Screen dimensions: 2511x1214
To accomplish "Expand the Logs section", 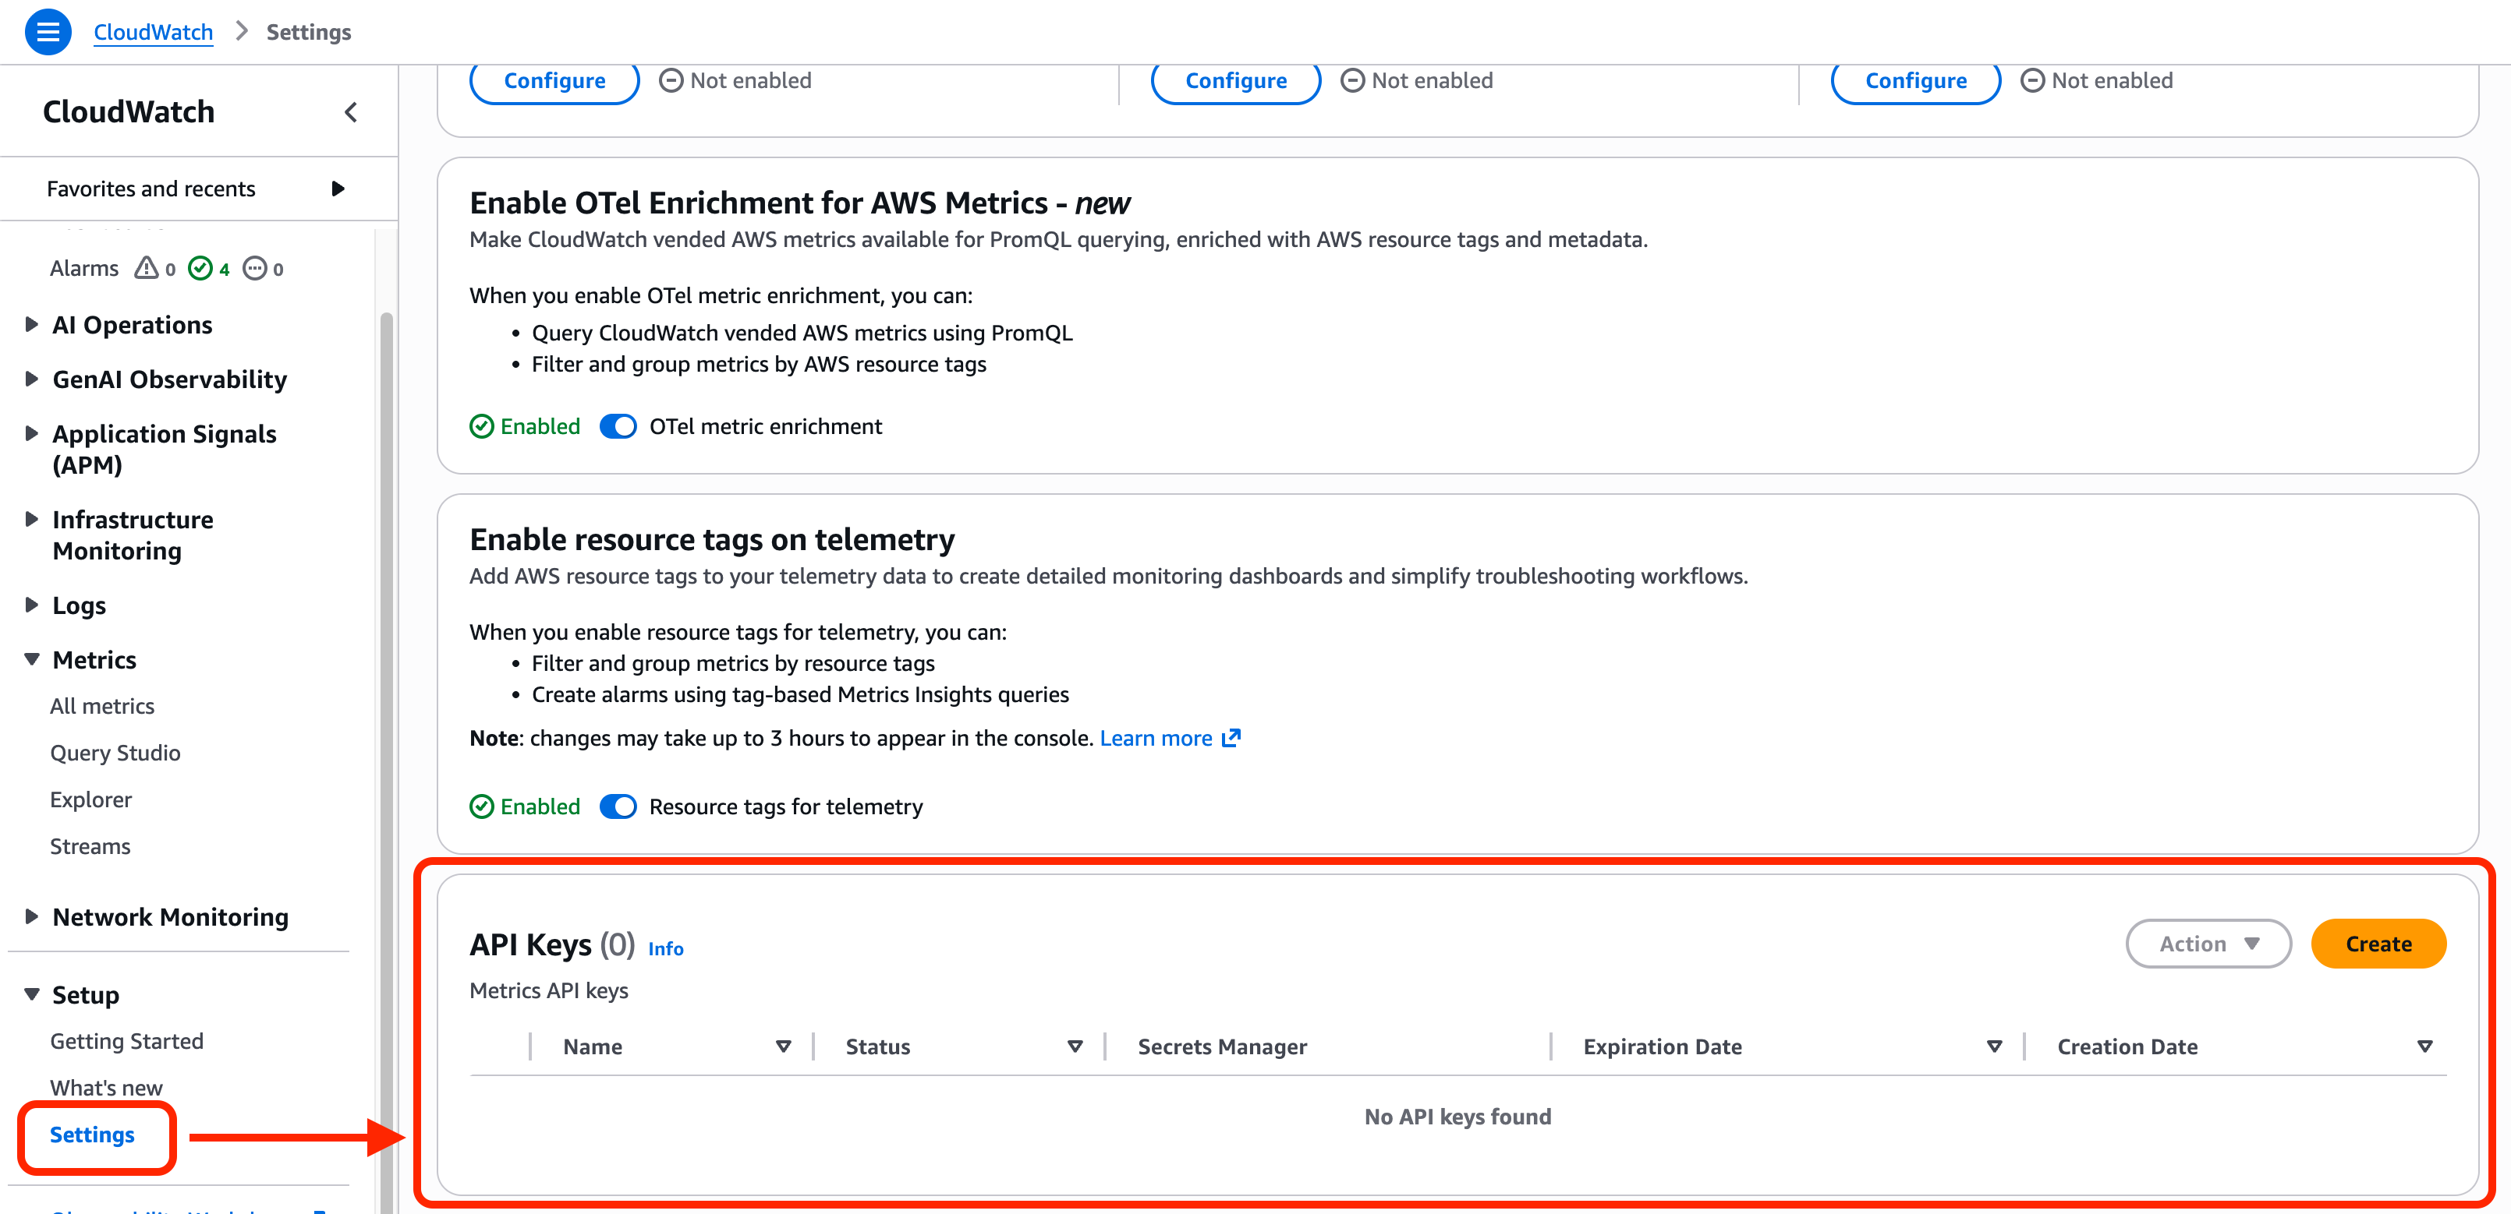I will point(32,604).
